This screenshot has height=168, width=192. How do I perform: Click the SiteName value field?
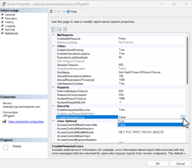pyautogui.click(x=152, y=72)
